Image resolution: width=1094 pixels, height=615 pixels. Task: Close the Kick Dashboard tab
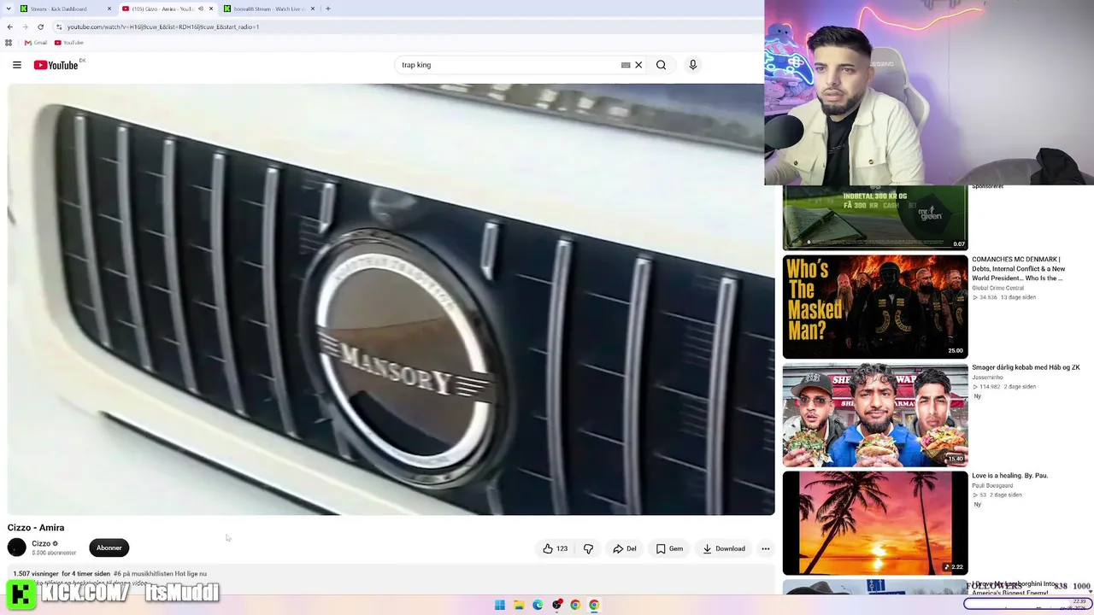109,9
